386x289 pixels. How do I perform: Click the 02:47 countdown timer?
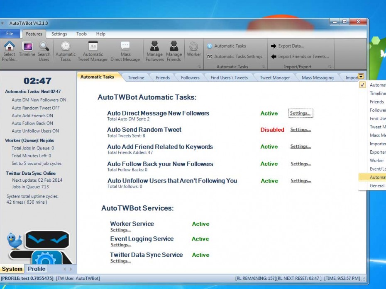point(37,81)
